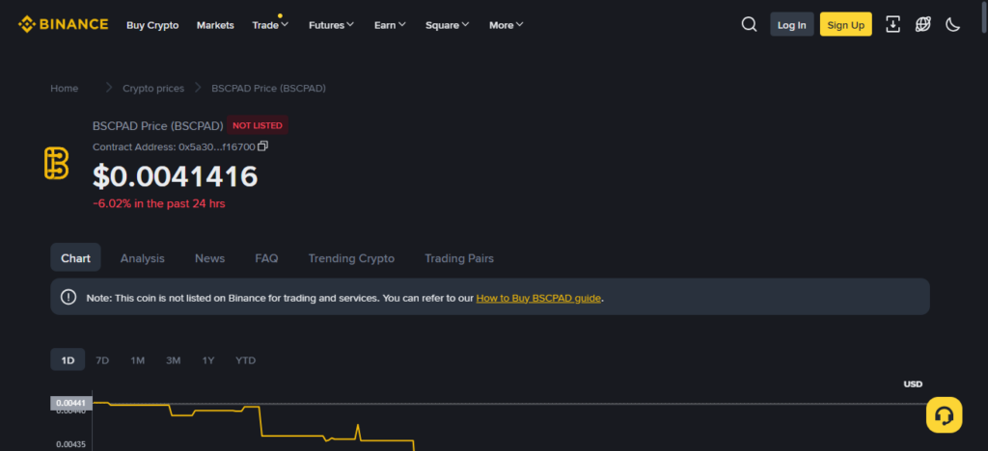The height and width of the screenshot is (451, 988).
Task: Select the 1D chart range
Action: click(68, 359)
